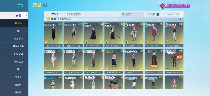
Task: Select BLEACH card with black kimono woman
Action: point(93,35)
